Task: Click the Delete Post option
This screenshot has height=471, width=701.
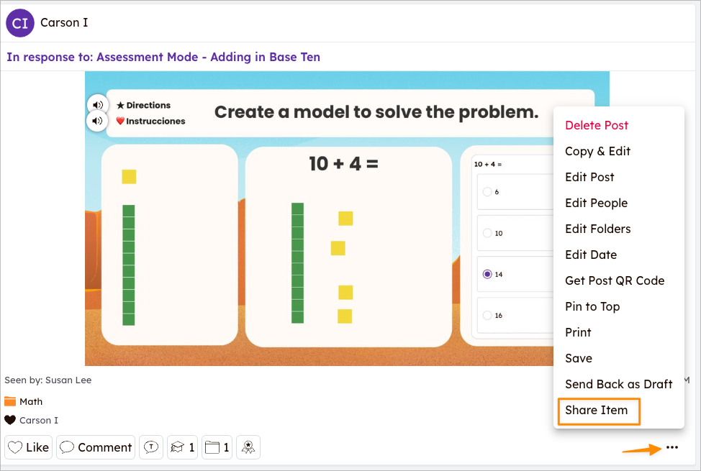Action: click(597, 125)
